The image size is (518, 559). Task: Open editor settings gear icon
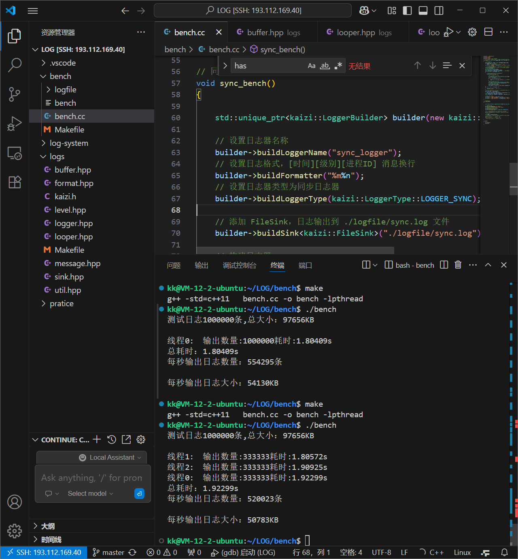point(472,32)
